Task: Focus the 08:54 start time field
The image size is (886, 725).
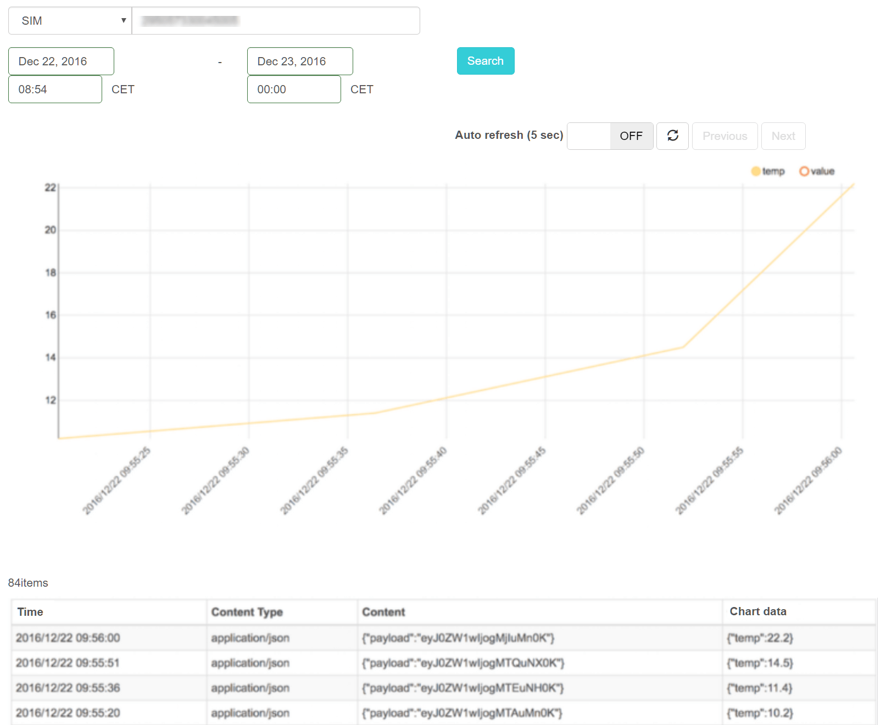Action: (55, 89)
